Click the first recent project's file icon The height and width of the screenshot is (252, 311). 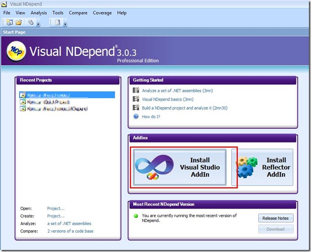23,95
